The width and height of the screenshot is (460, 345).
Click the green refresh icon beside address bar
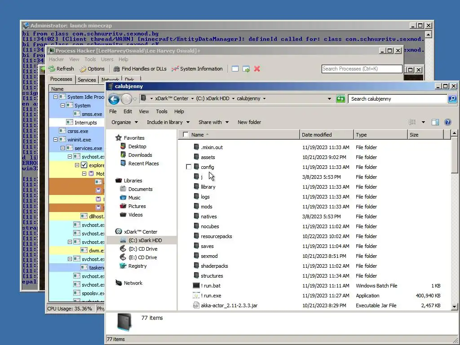click(341, 99)
